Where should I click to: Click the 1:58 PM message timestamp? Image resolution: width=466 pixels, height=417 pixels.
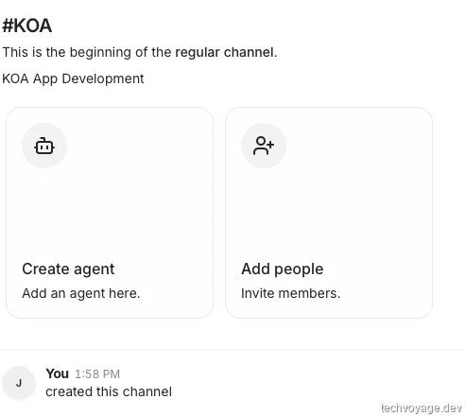pyautogui.click(x=97, y=374)
